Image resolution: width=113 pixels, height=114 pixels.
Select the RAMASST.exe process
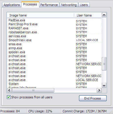(19, 28)
